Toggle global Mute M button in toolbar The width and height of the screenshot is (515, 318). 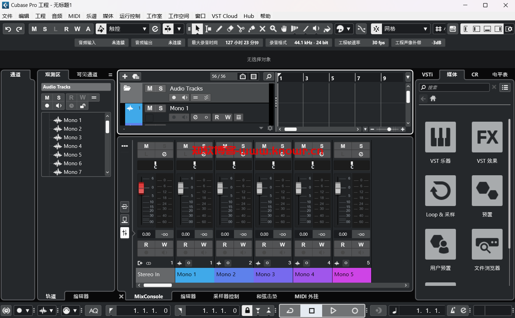point(34,29)
